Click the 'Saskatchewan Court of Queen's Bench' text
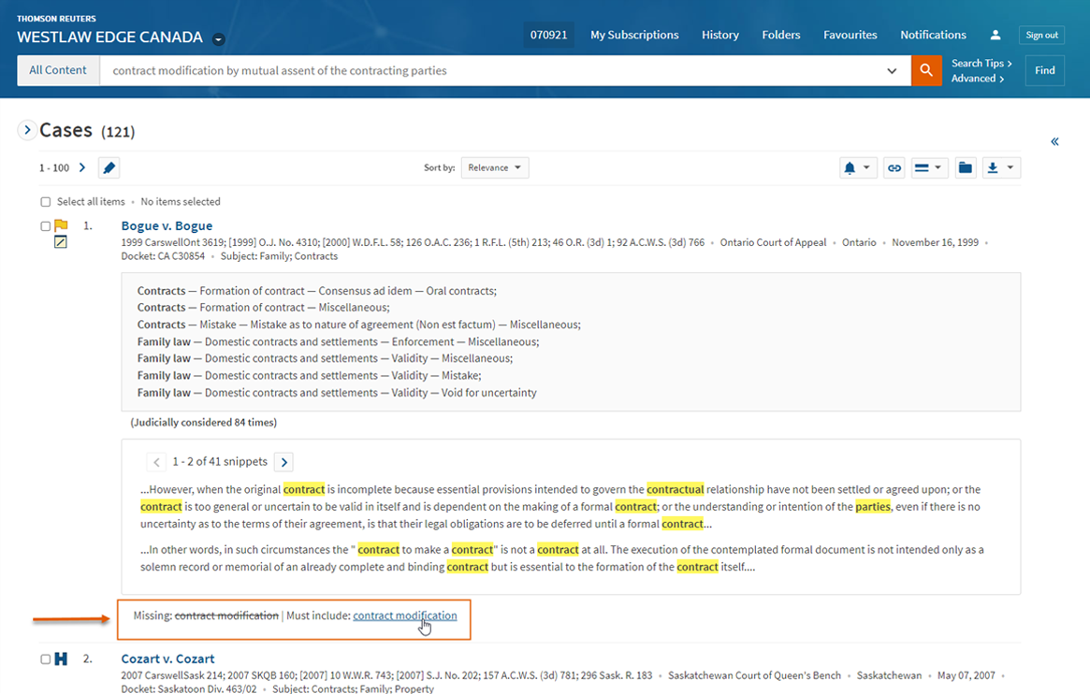The height and width of the screenshot is (694, 1090). click(754, 675)
